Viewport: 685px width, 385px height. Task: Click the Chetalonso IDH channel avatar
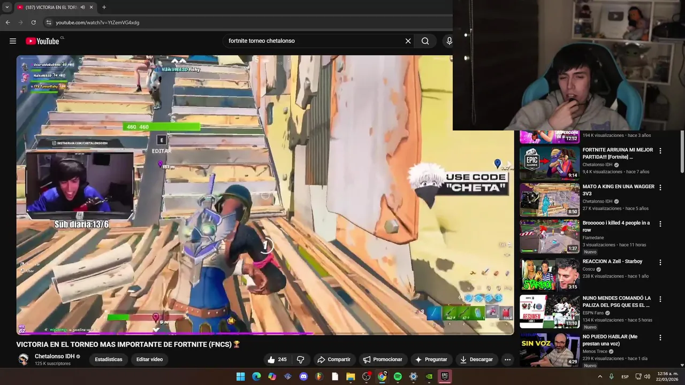[x=24, y=359]
